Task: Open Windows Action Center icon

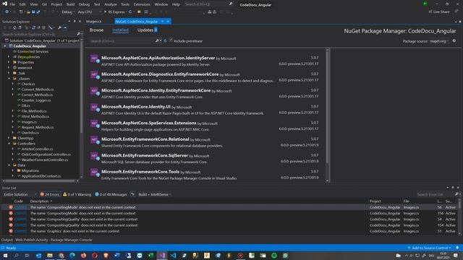Action: point(456,256)
